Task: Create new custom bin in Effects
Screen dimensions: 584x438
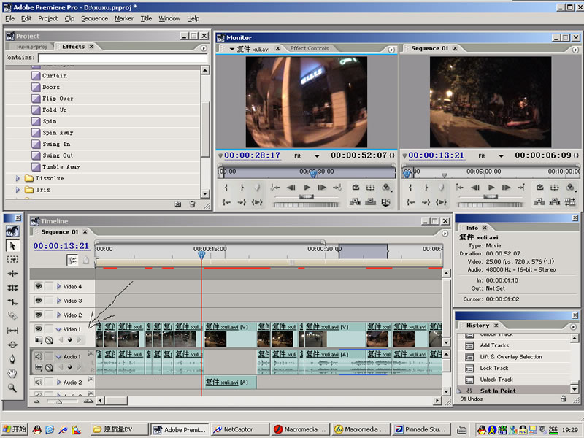Action: 178,204
